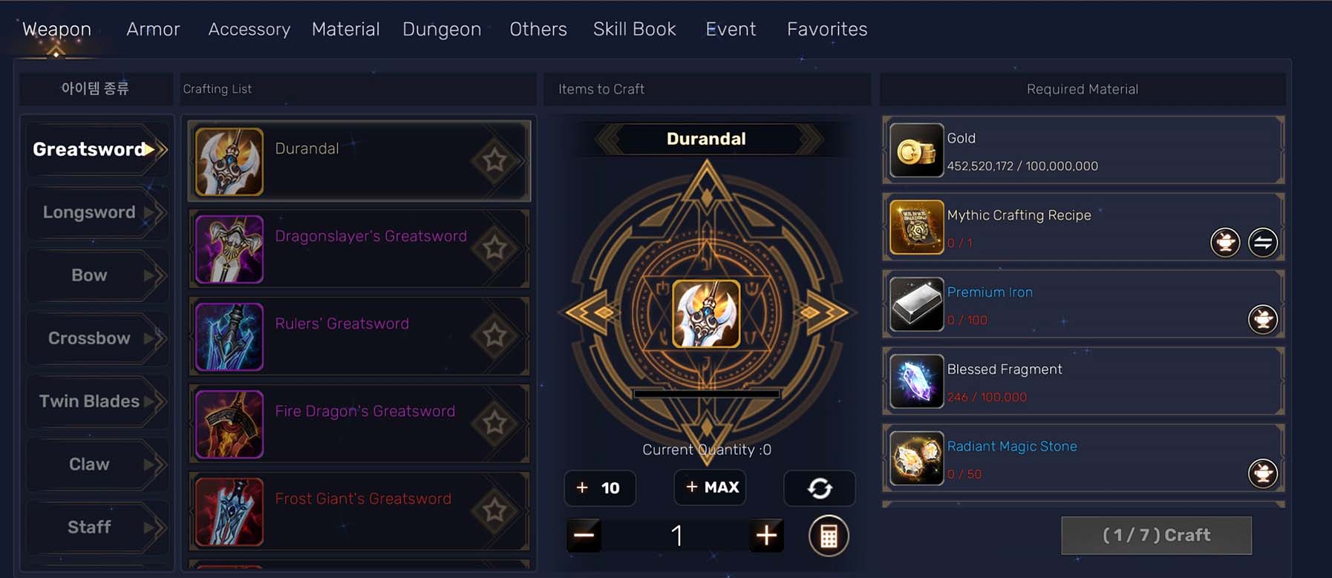Click the craft shortcut icon for Premium Iron
This screenshot has width=1332, height=578.
click(x=1263, y=319)
